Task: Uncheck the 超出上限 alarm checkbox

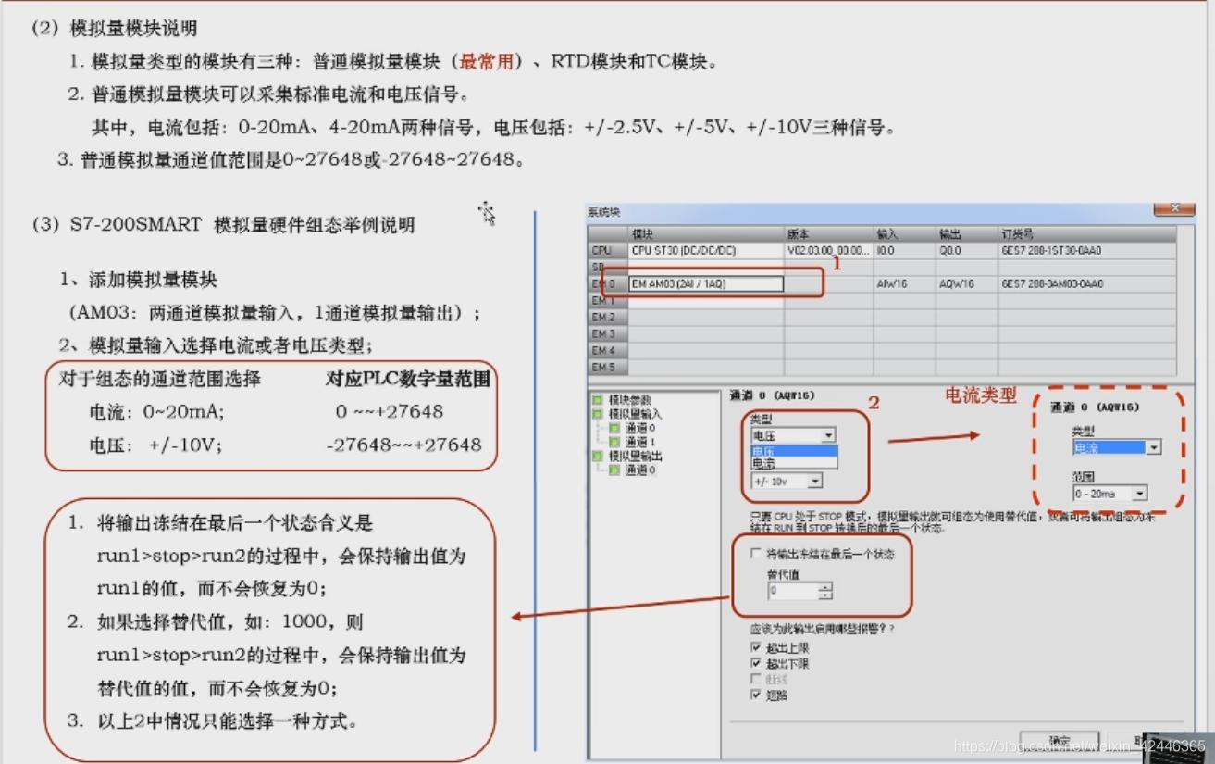Action: (x=756, y=647)
